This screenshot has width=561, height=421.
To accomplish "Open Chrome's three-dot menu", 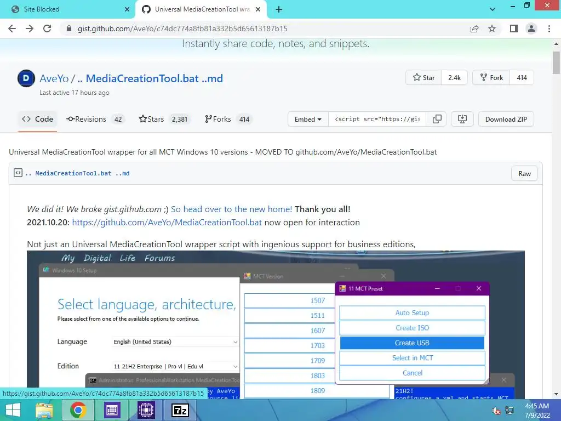I will [549, 29].
